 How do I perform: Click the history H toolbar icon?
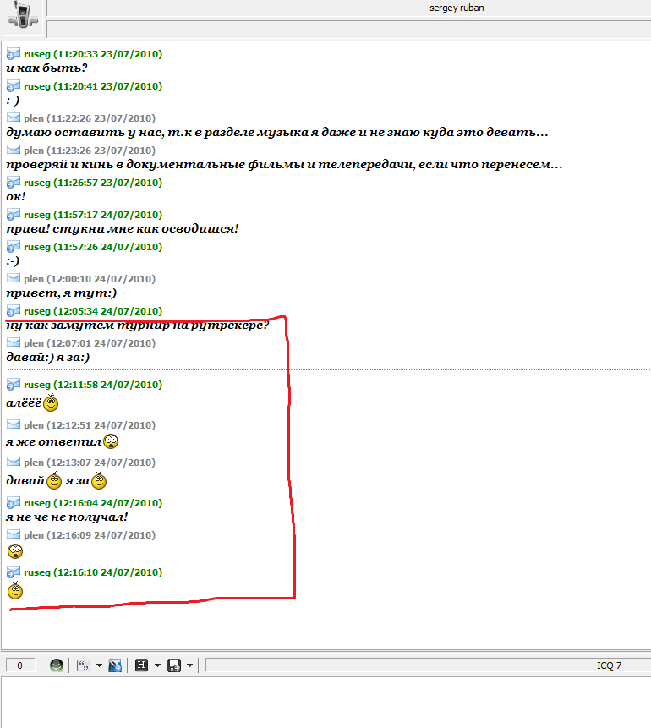pos(142,665)
